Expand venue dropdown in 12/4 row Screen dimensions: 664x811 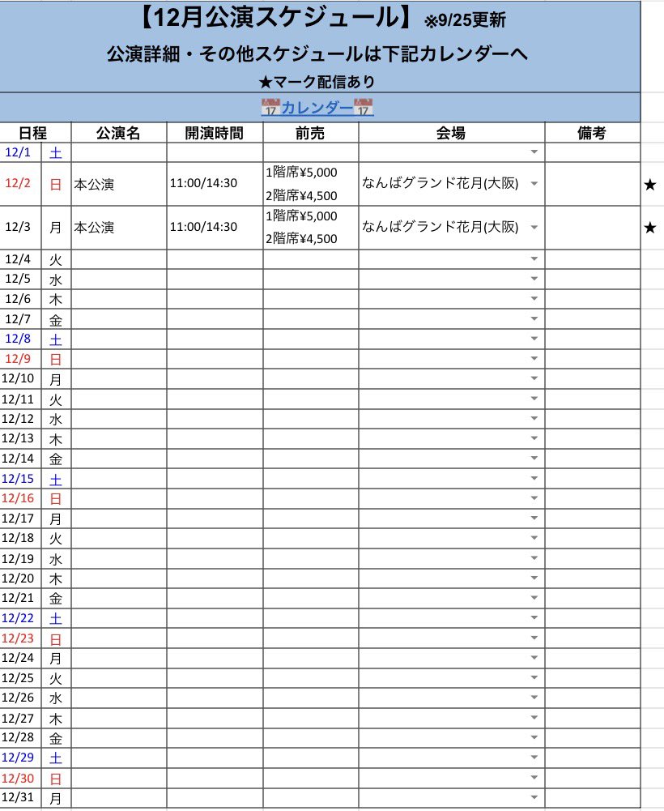pos(534,258)
